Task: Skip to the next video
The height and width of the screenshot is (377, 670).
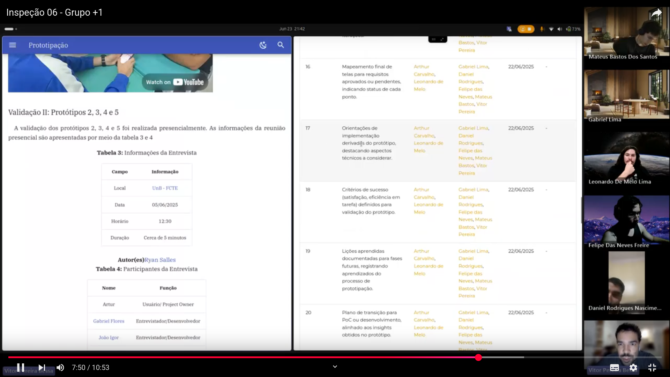Action: (x=42, y=367)
